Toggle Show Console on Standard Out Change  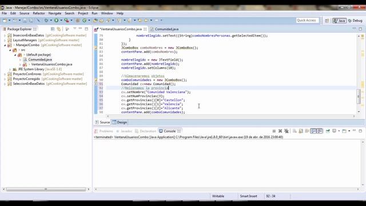point(313,131)
